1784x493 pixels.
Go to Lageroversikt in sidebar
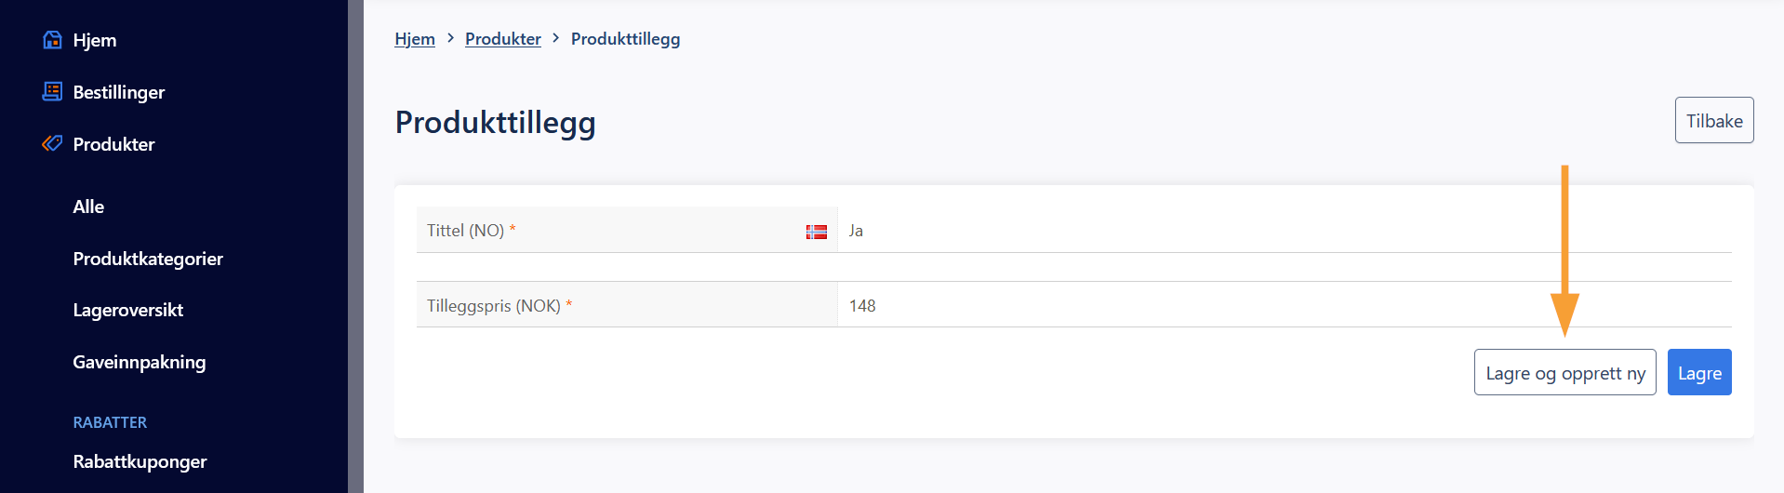[x=128, y=310]
